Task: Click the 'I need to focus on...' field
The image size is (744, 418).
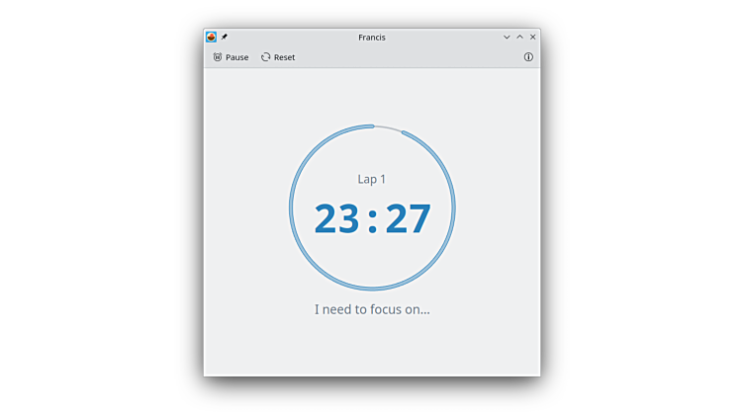Action: (x=372, y=309)
